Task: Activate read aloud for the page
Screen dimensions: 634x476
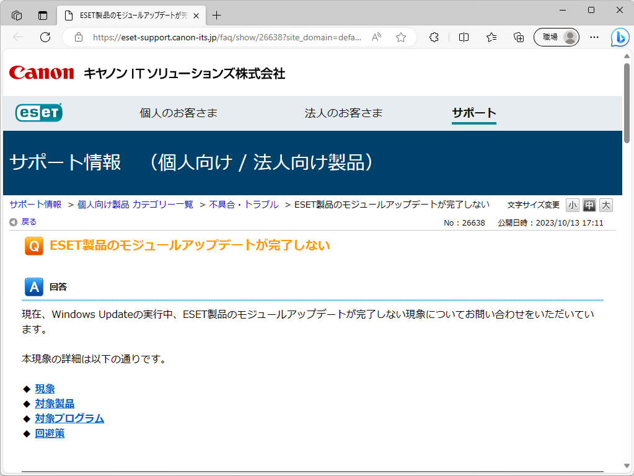Action: pyautogui.click(x=376, y=37)
